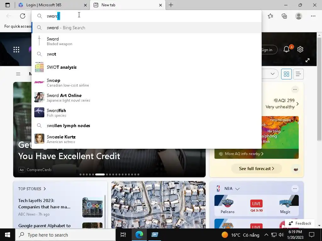
Task: Open a new tab with plus button
Action: (171, 5)
